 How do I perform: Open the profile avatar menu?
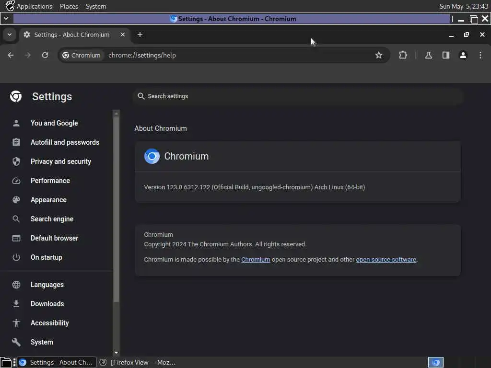[x=463, y=56]
